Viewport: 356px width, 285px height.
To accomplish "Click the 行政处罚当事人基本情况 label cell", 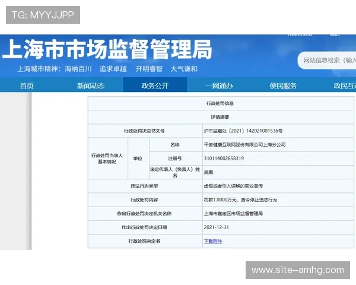I will tap(108, 159).
